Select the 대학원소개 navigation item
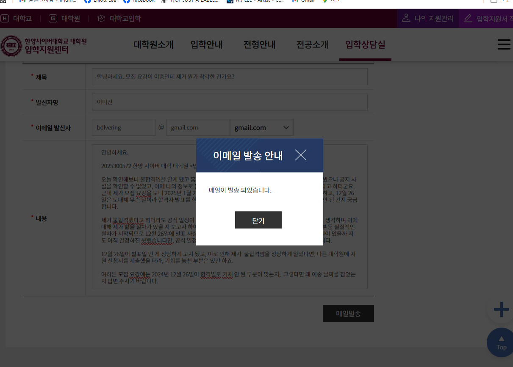513x367 pixels. [153, 44]
